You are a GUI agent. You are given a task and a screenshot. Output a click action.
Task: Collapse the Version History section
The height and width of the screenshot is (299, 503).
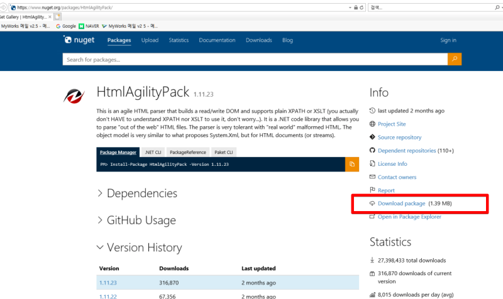[140, 247]
